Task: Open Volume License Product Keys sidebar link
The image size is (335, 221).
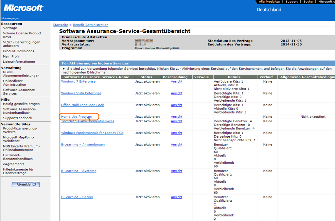Action: [22, 35]
